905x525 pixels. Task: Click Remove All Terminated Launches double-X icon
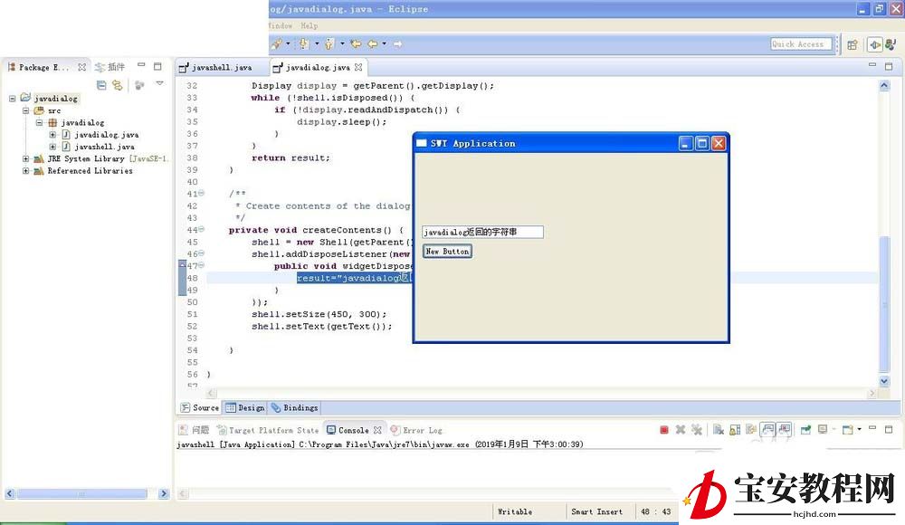(697, 430)
